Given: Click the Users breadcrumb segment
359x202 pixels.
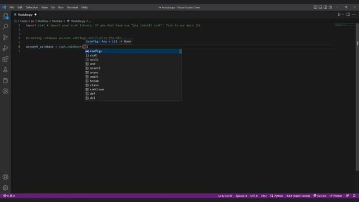Looking at the screenshot, I should (x=24, y=21).
